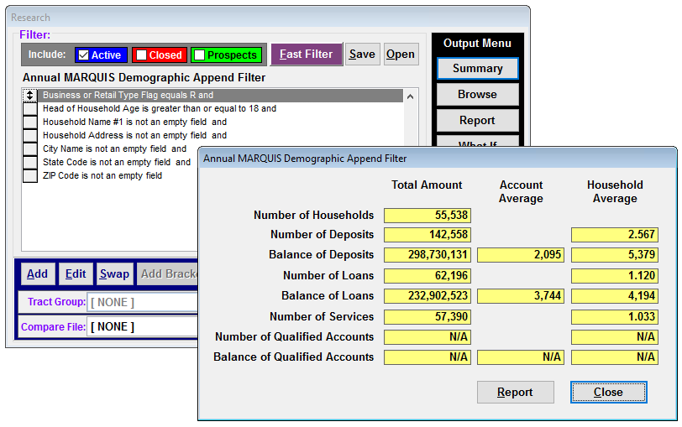
Task: Select row box for ZIP Code line
Action: click(x=30, y=176)
